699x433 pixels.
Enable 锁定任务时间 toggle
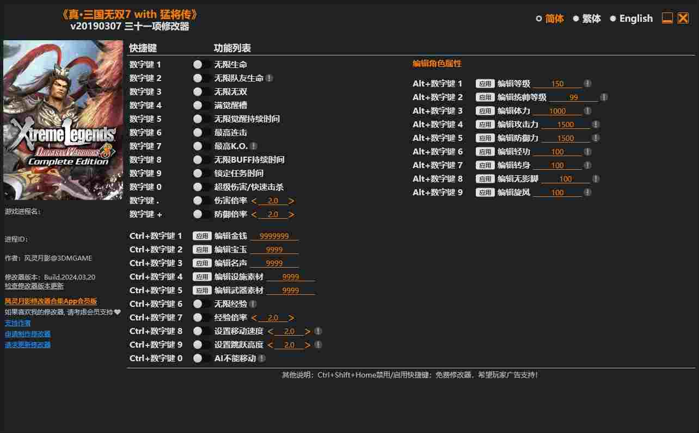tap(202, 174)
